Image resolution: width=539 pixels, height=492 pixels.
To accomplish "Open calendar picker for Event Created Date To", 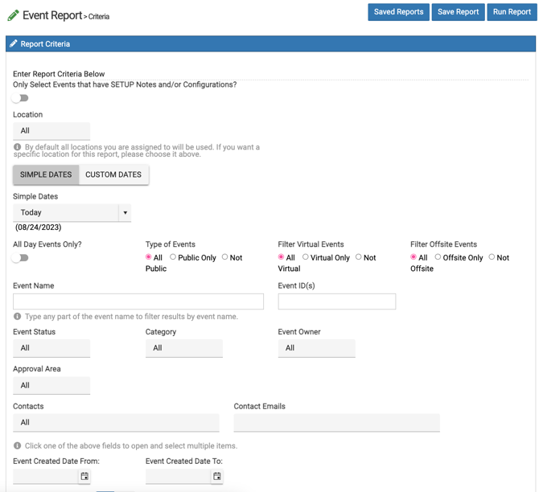I will [216, 477].
